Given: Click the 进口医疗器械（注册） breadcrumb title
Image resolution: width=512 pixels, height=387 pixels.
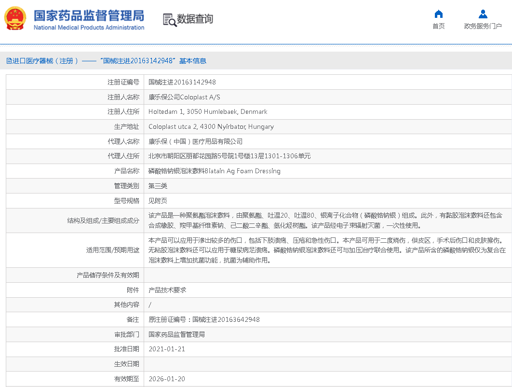Looking at the screenshot, I should click(45, 61).
